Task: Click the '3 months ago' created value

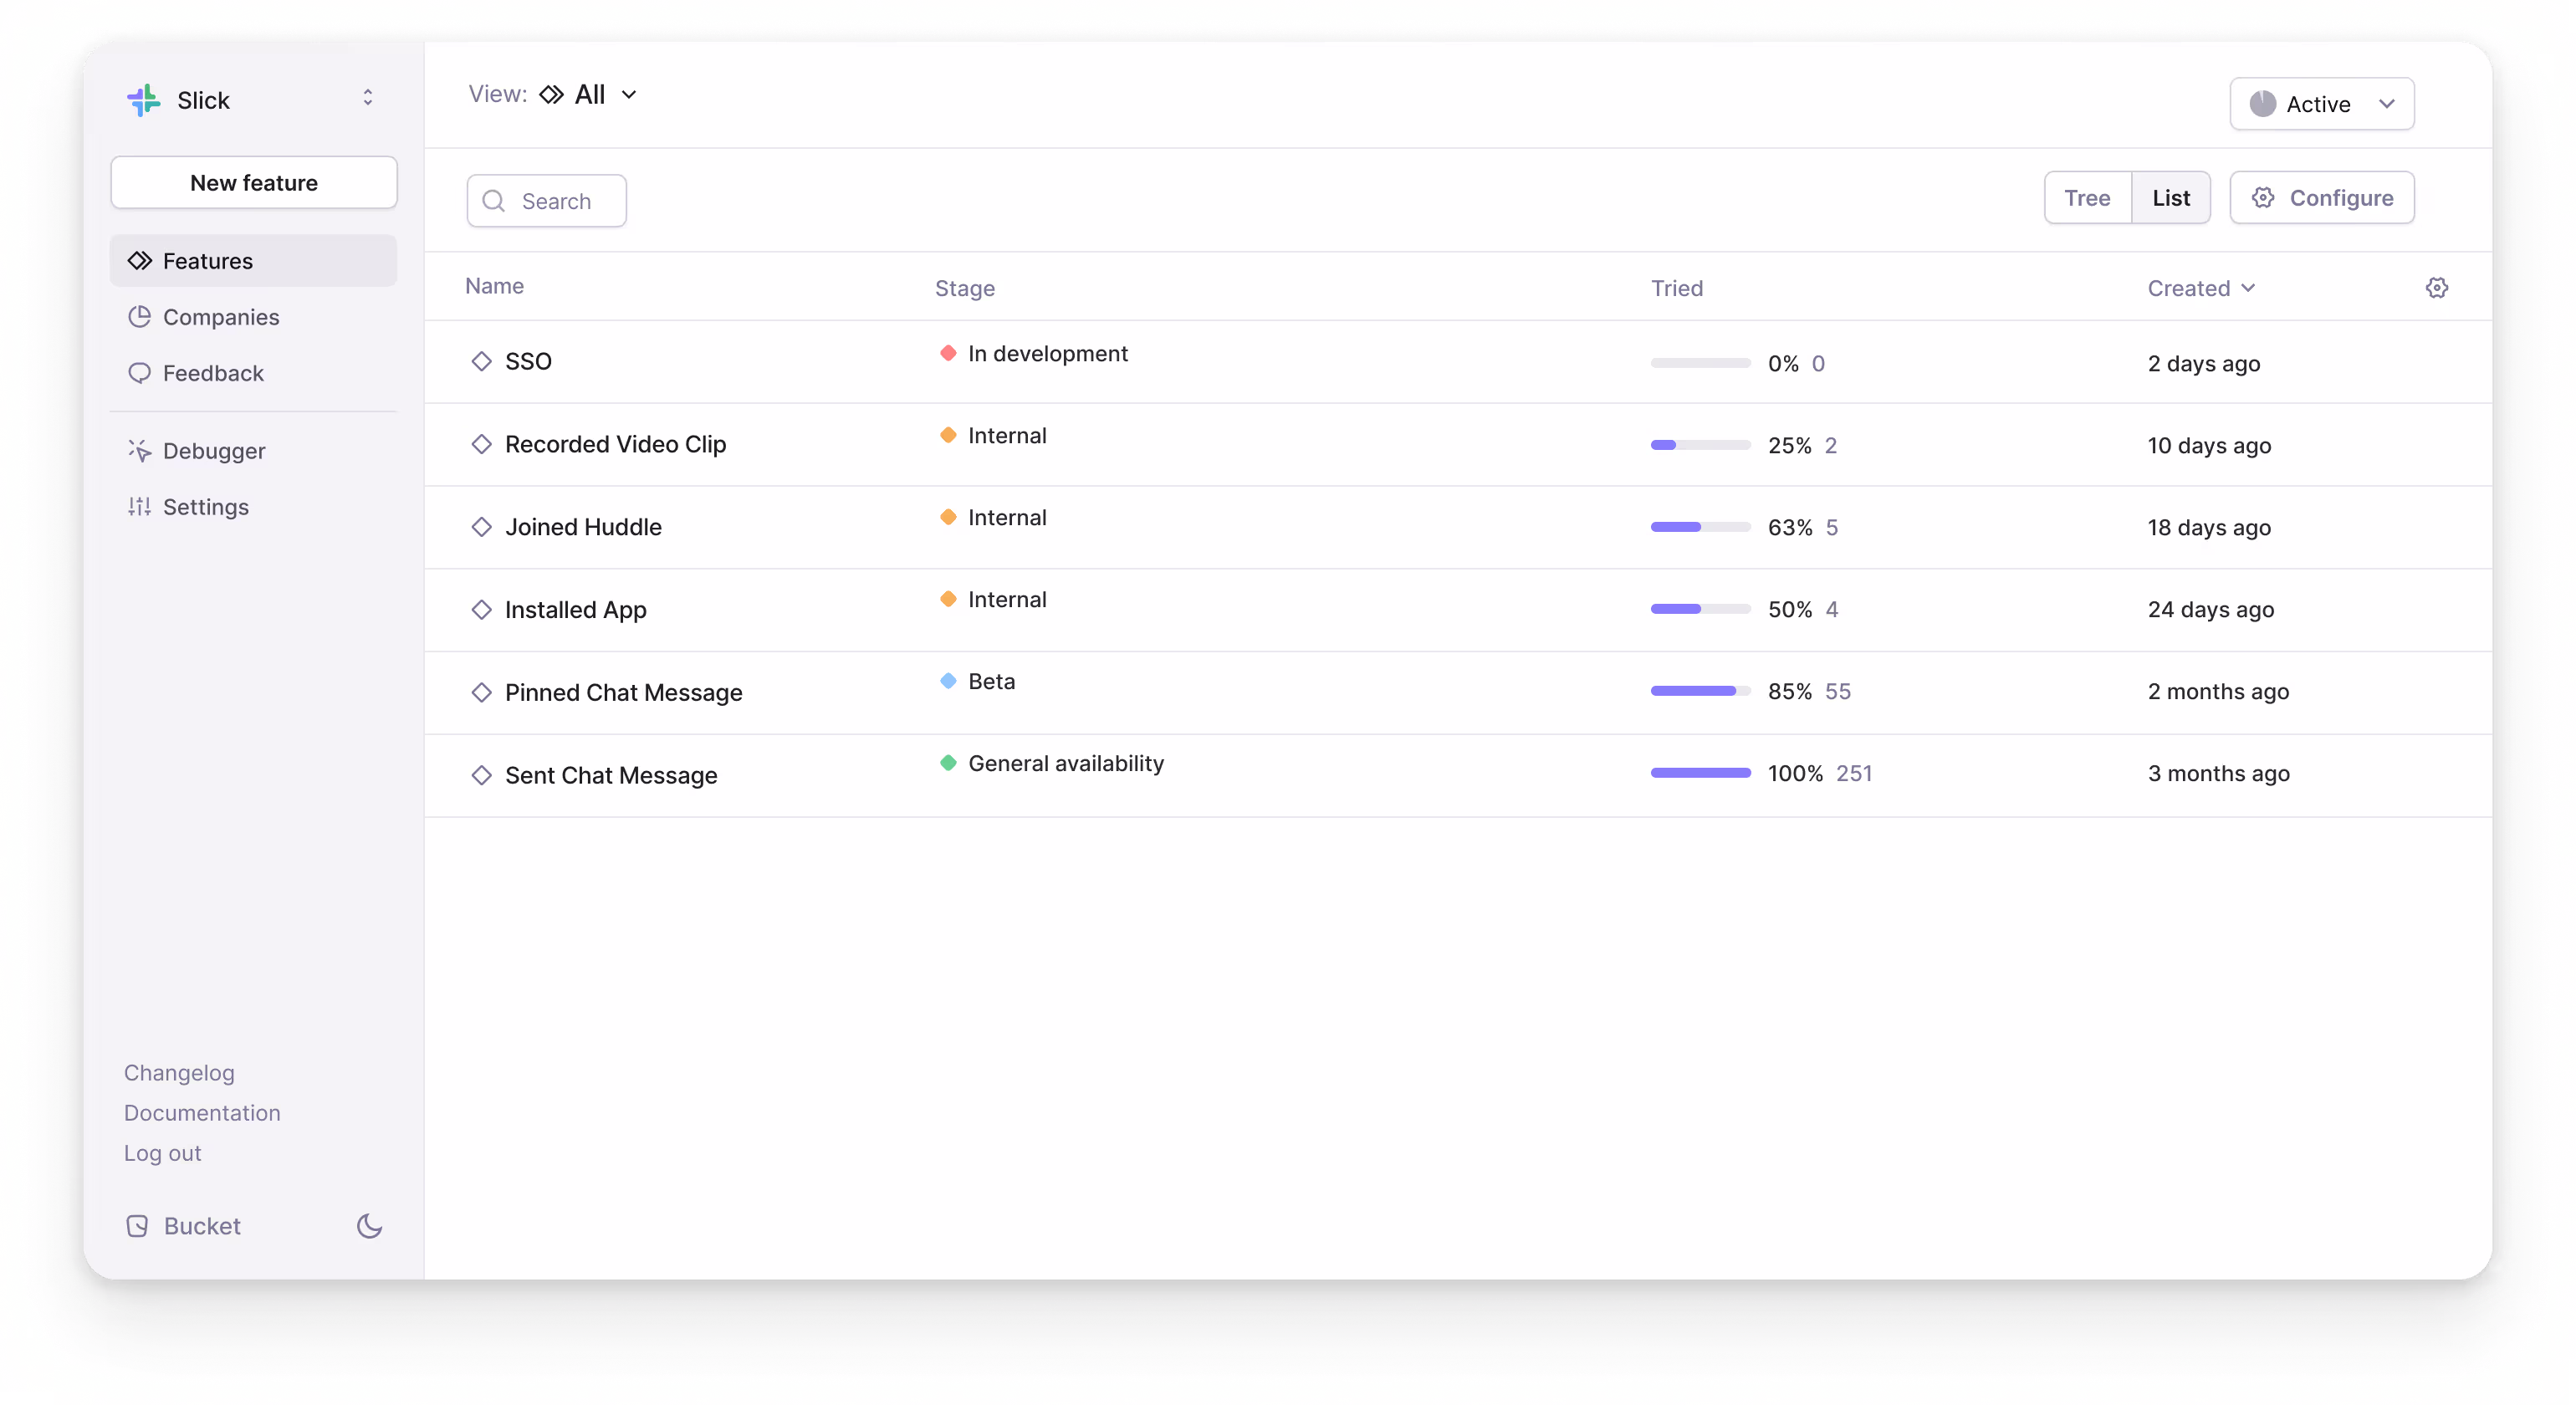Action: pos(2218,773)
